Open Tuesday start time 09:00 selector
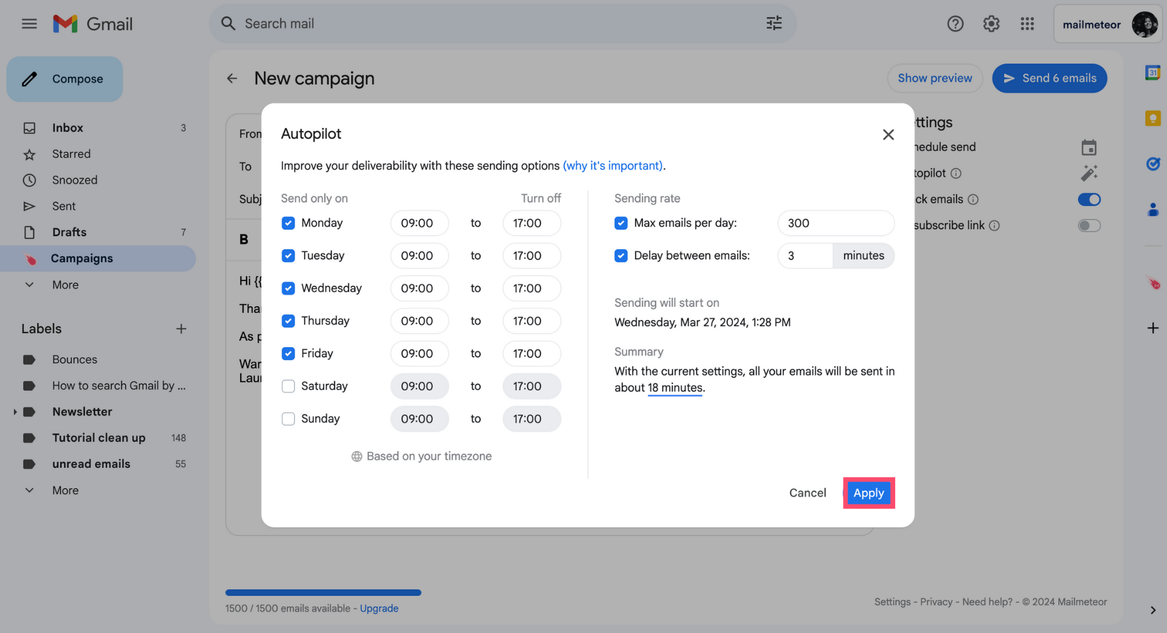Viewport: 1167px width, 633px height. click(x=419, y=256)
